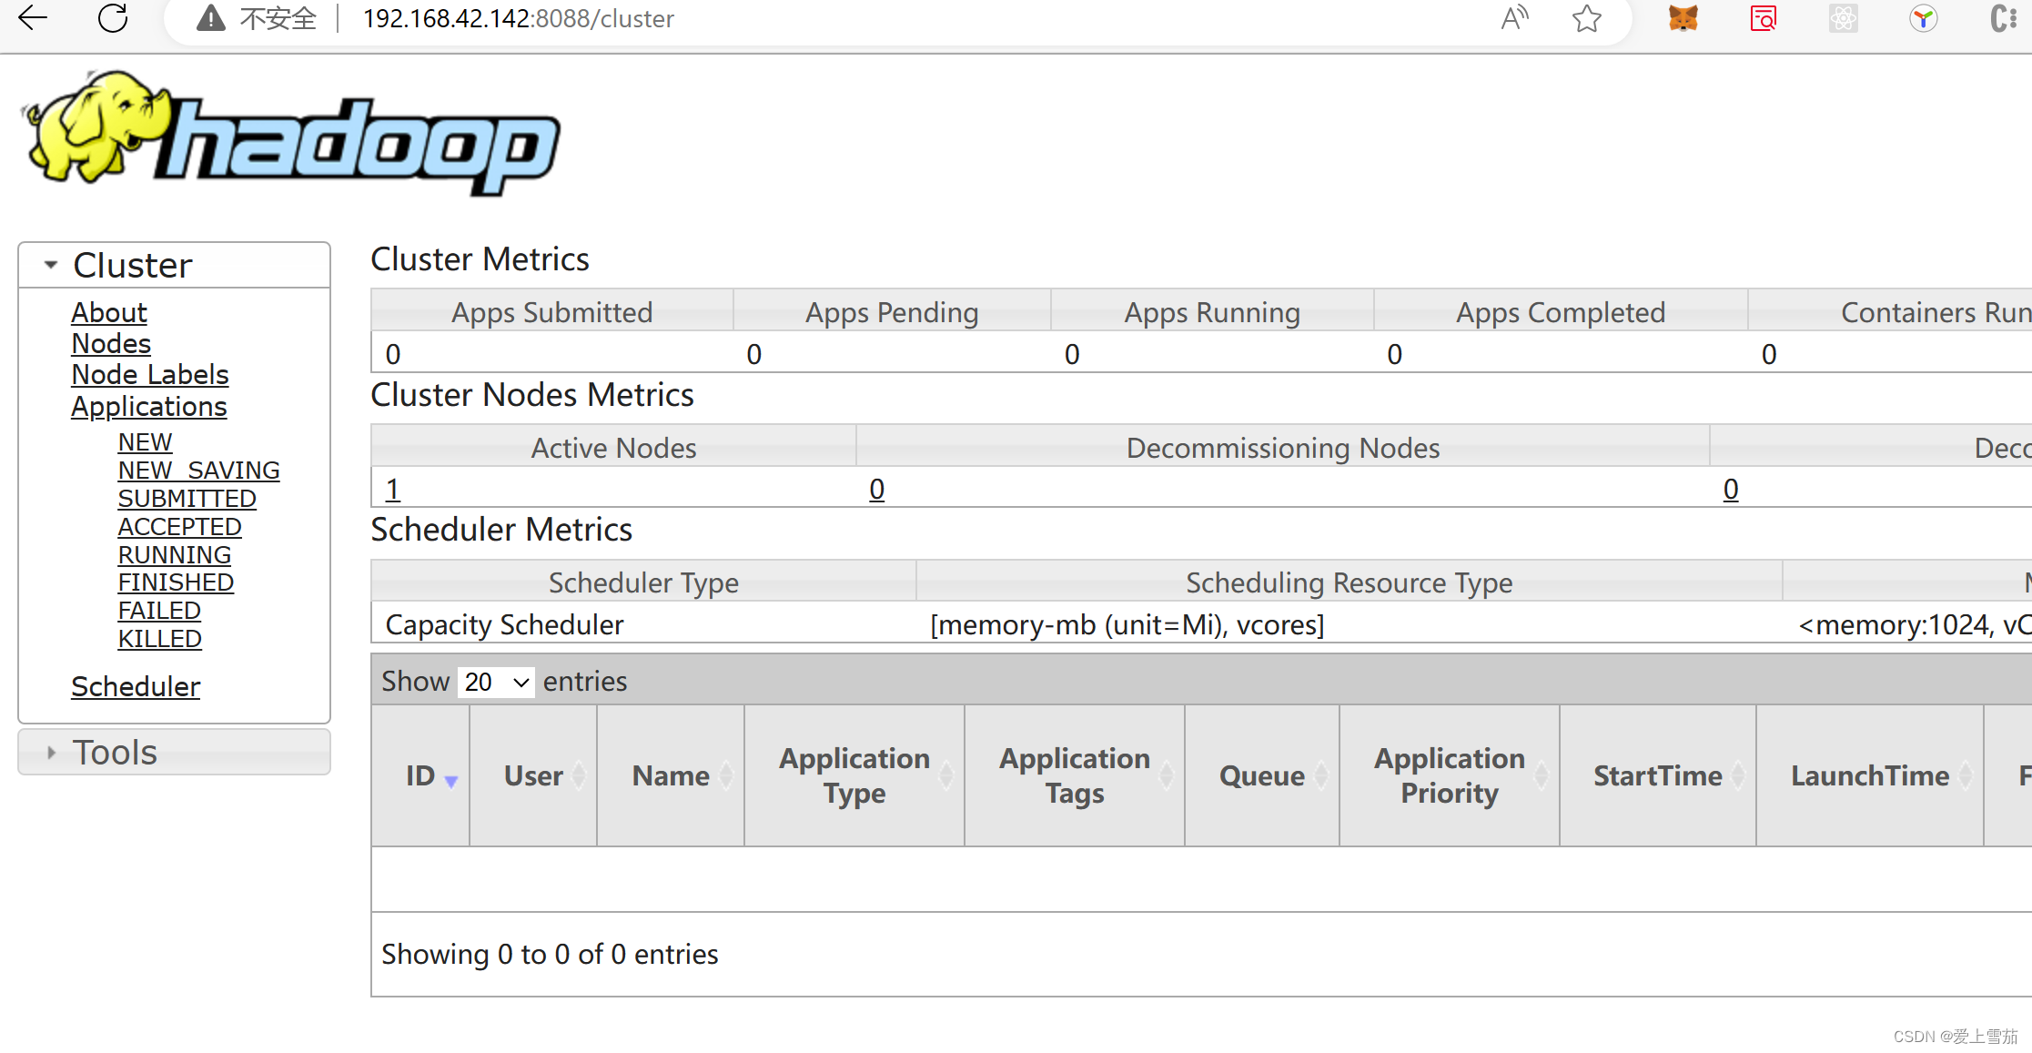
Task: Open the Show entries count dropdown
Action: click(x=496, y=682)
